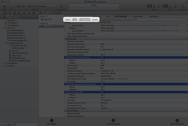This screenshot has height=126, width=188.
Task: Show Basic build settings
Action: (68, 20)
